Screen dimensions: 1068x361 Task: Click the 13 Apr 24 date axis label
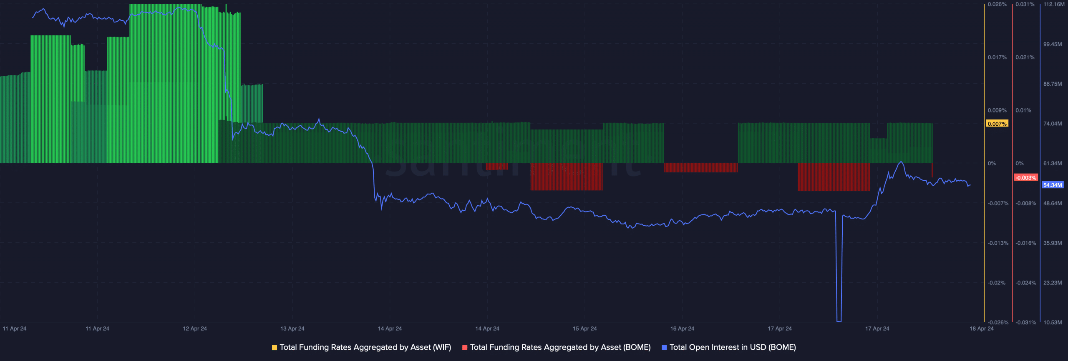292,329
